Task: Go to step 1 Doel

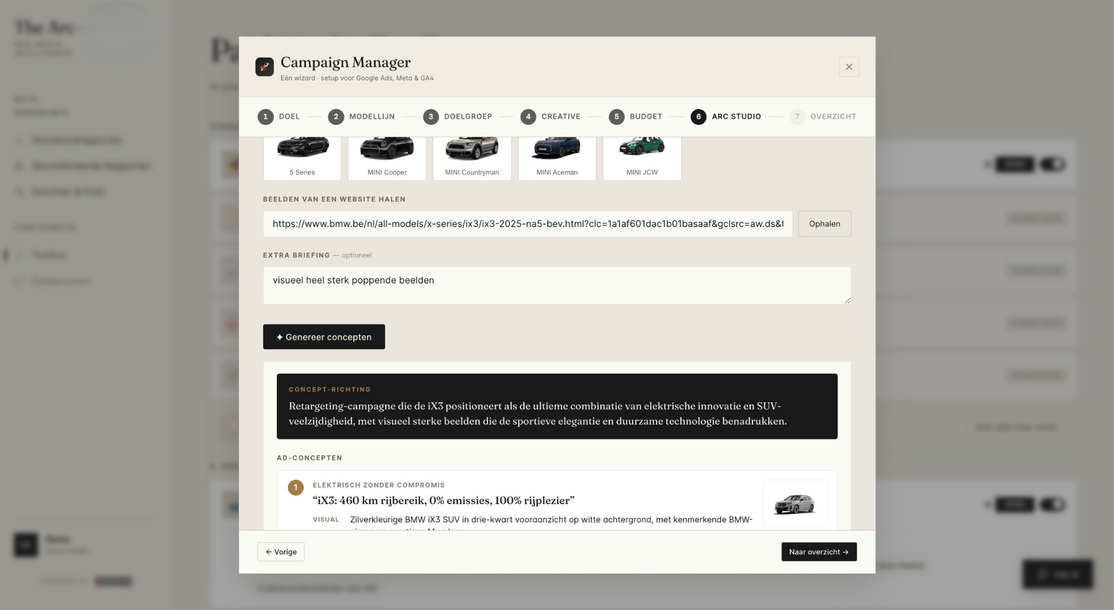Action: (279, 116)
